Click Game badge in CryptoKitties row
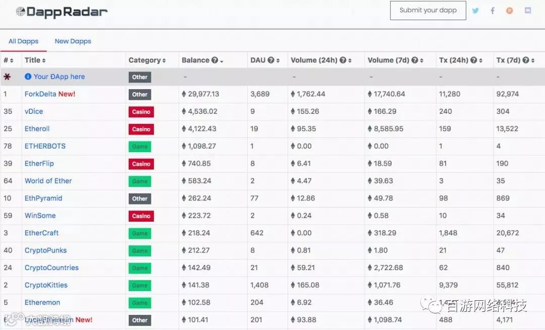The image size is (545, 330). pos(140,285)
